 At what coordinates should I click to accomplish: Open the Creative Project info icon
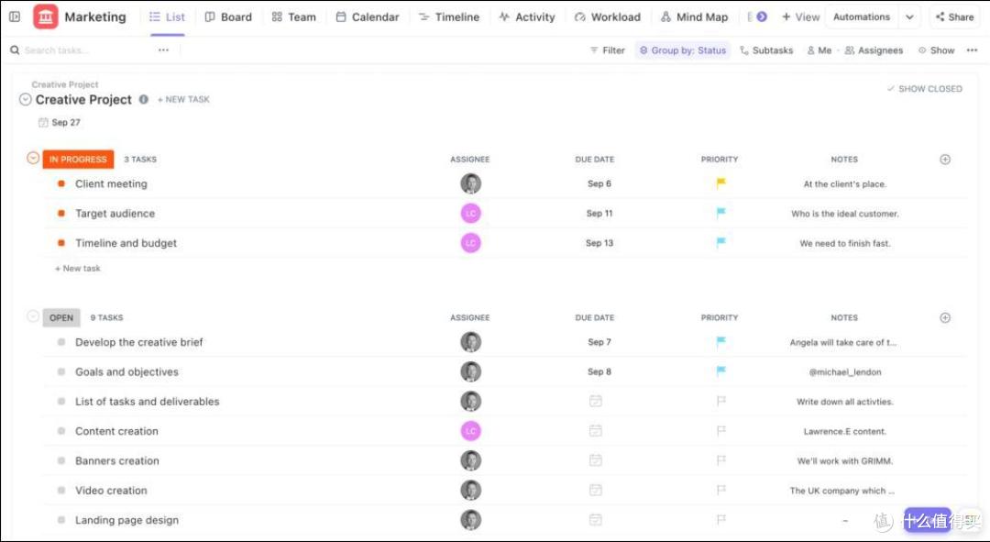[143, 99]
